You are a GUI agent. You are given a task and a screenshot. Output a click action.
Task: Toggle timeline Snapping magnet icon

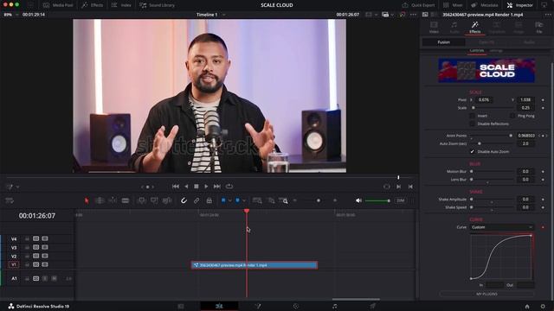184,200
